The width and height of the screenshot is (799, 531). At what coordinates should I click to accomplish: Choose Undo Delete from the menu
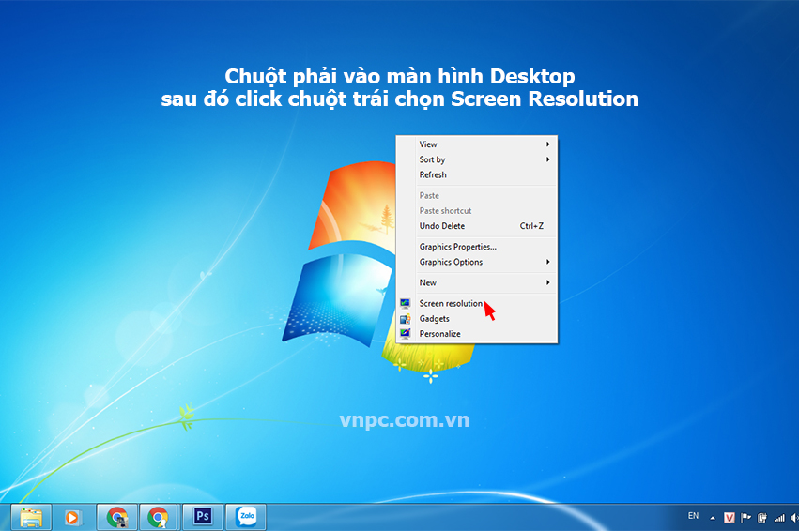click(477, 226)
